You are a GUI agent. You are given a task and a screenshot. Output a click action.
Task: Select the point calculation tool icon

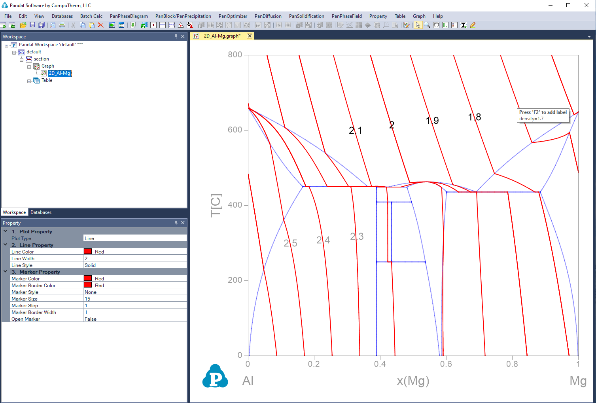click(x=153, y=25)
